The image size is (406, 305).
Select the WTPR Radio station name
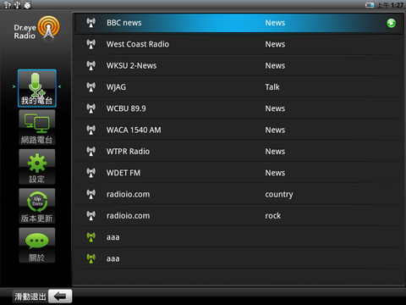128,152
